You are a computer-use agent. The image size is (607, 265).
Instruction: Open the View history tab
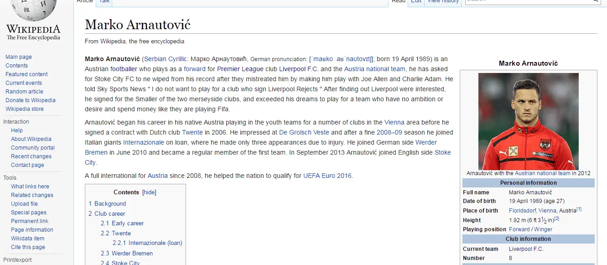click(443, 2)
